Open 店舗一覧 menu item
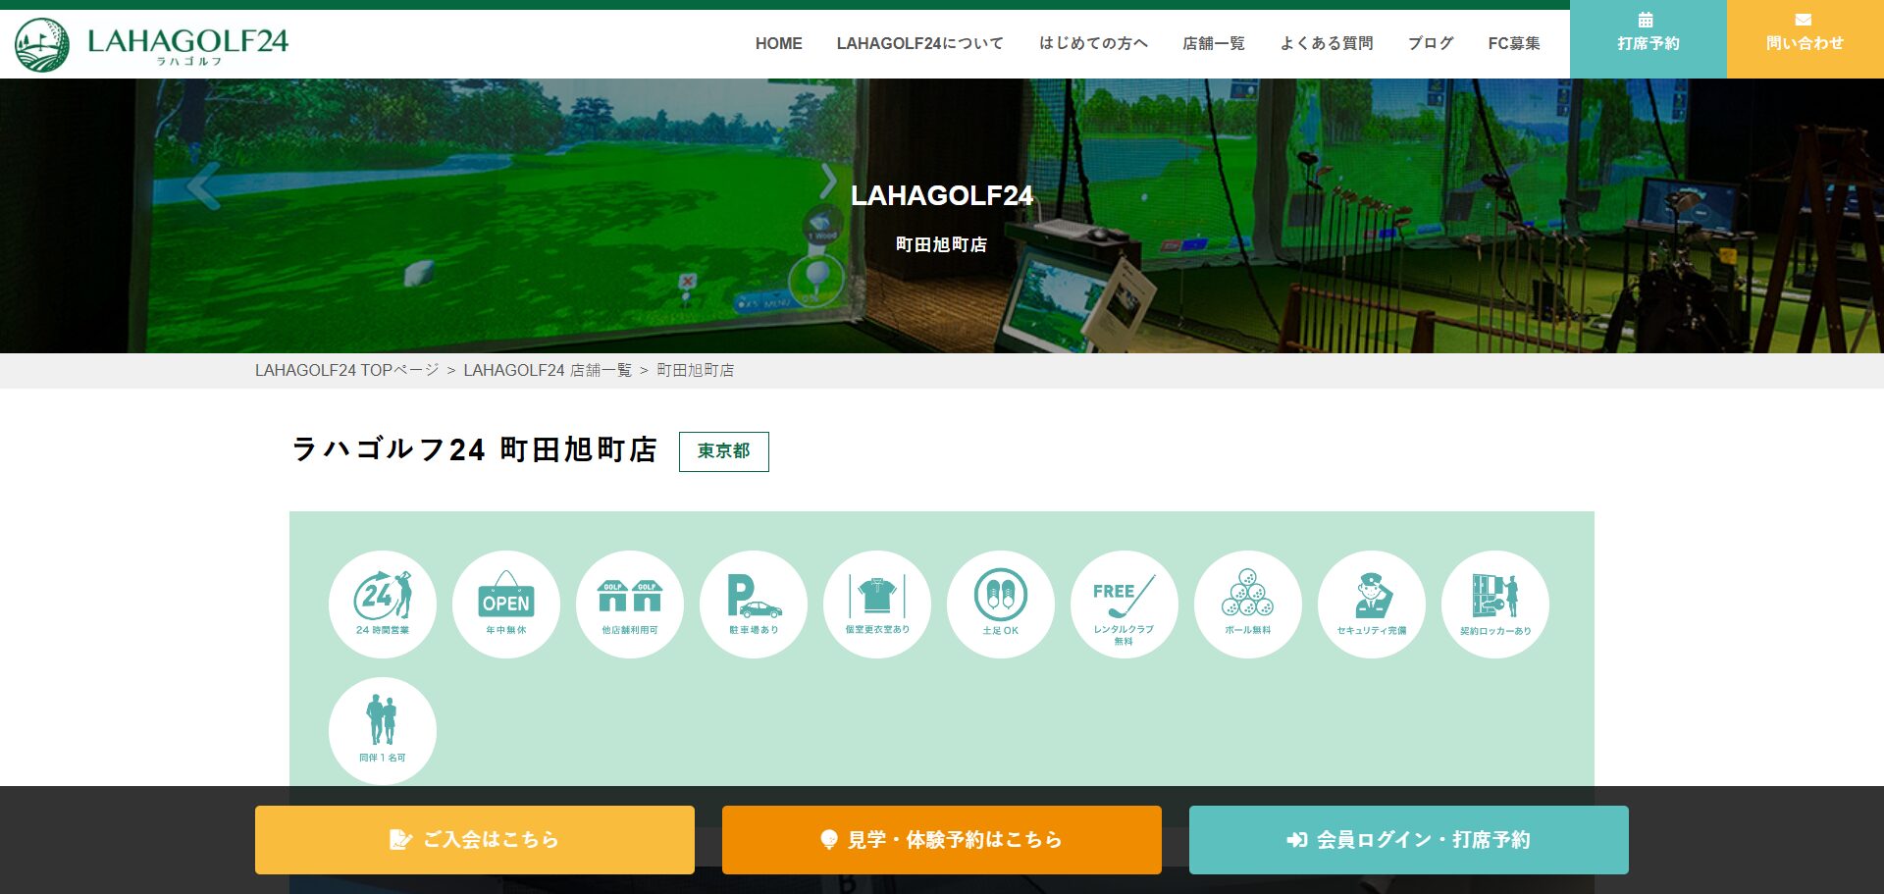 pos(1213,43)
